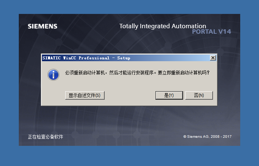Close the Setup dialog with the X button
The image size is (259, 166).
click(213, 58)
